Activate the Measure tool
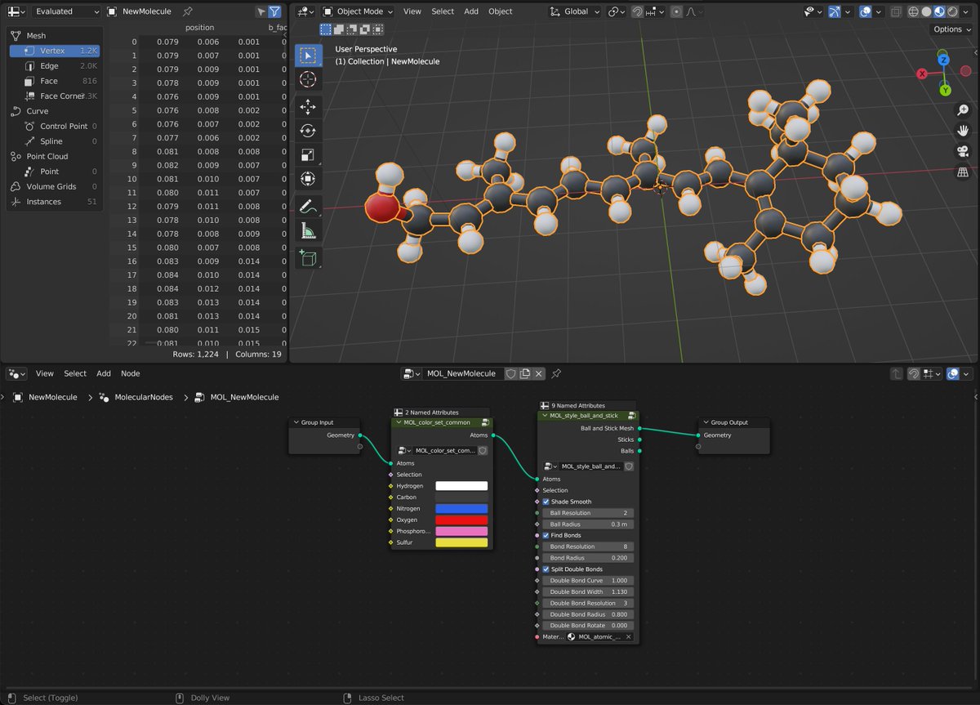 (x=307, y=230)
